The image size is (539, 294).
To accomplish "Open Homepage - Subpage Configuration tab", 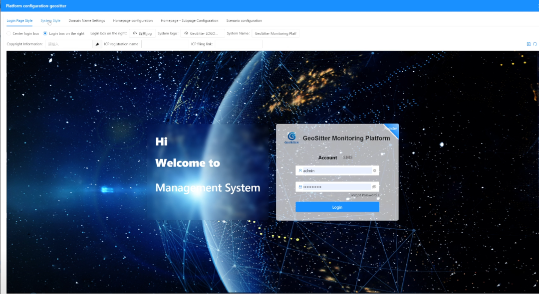I will pyautogui.click(x=190, y=20).
